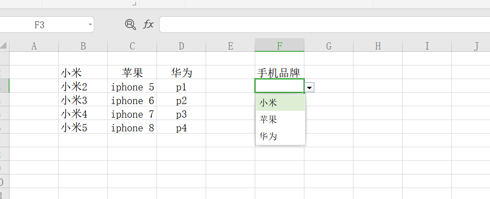The height and width of the screenshot is (199, 490).
Task: Select column H header
Action: pyautogui.click(x=378, y=46)
